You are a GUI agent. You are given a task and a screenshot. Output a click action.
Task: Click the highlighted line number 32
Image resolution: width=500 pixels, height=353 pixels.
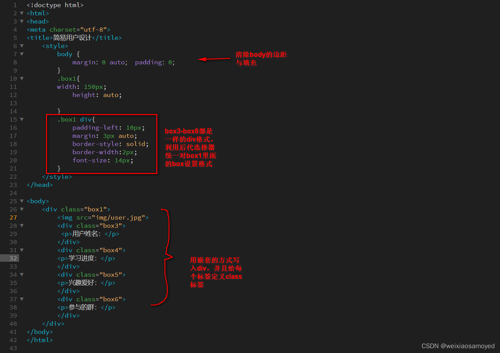click(13, 258)
